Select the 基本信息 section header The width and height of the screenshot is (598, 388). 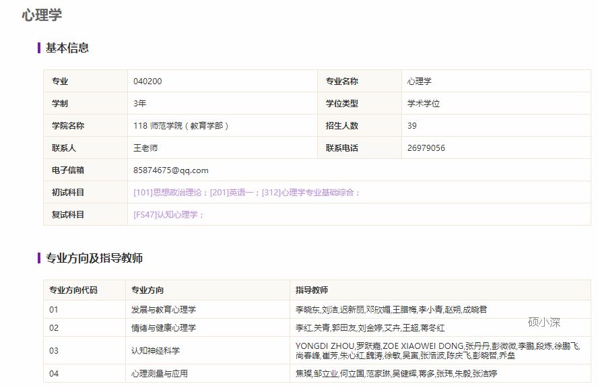pyautogui.click(x=67, y=48)
